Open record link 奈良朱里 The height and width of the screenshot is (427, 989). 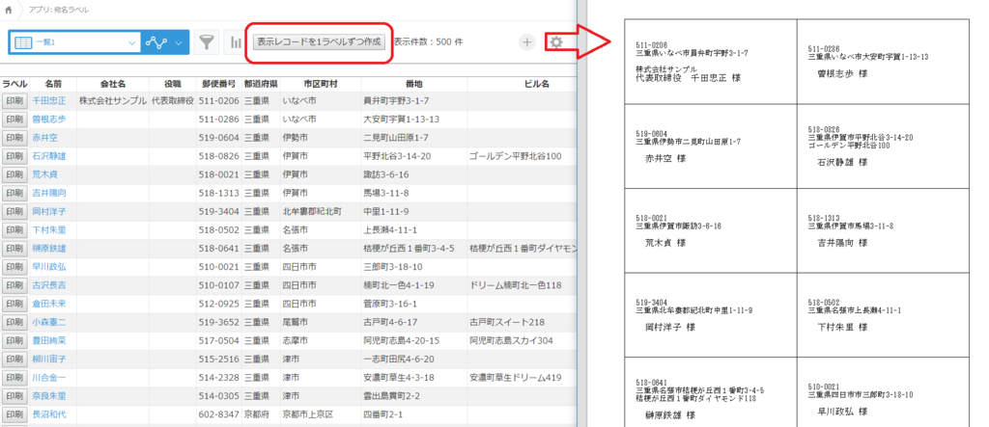49,396
